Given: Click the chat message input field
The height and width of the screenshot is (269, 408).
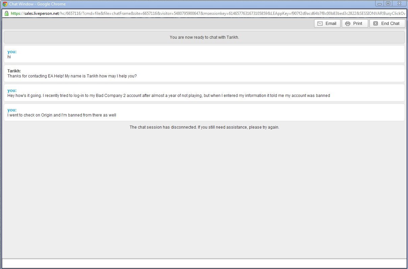Looking at the screenshot, I should click(x=204, y=263).
